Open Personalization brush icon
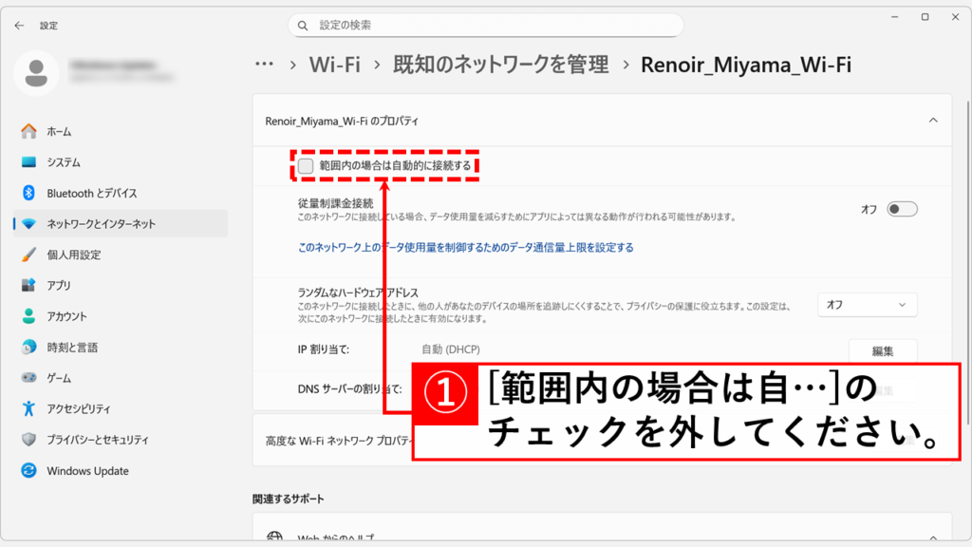The height and width of the screenshot is (547, 972). pos(28,255)
